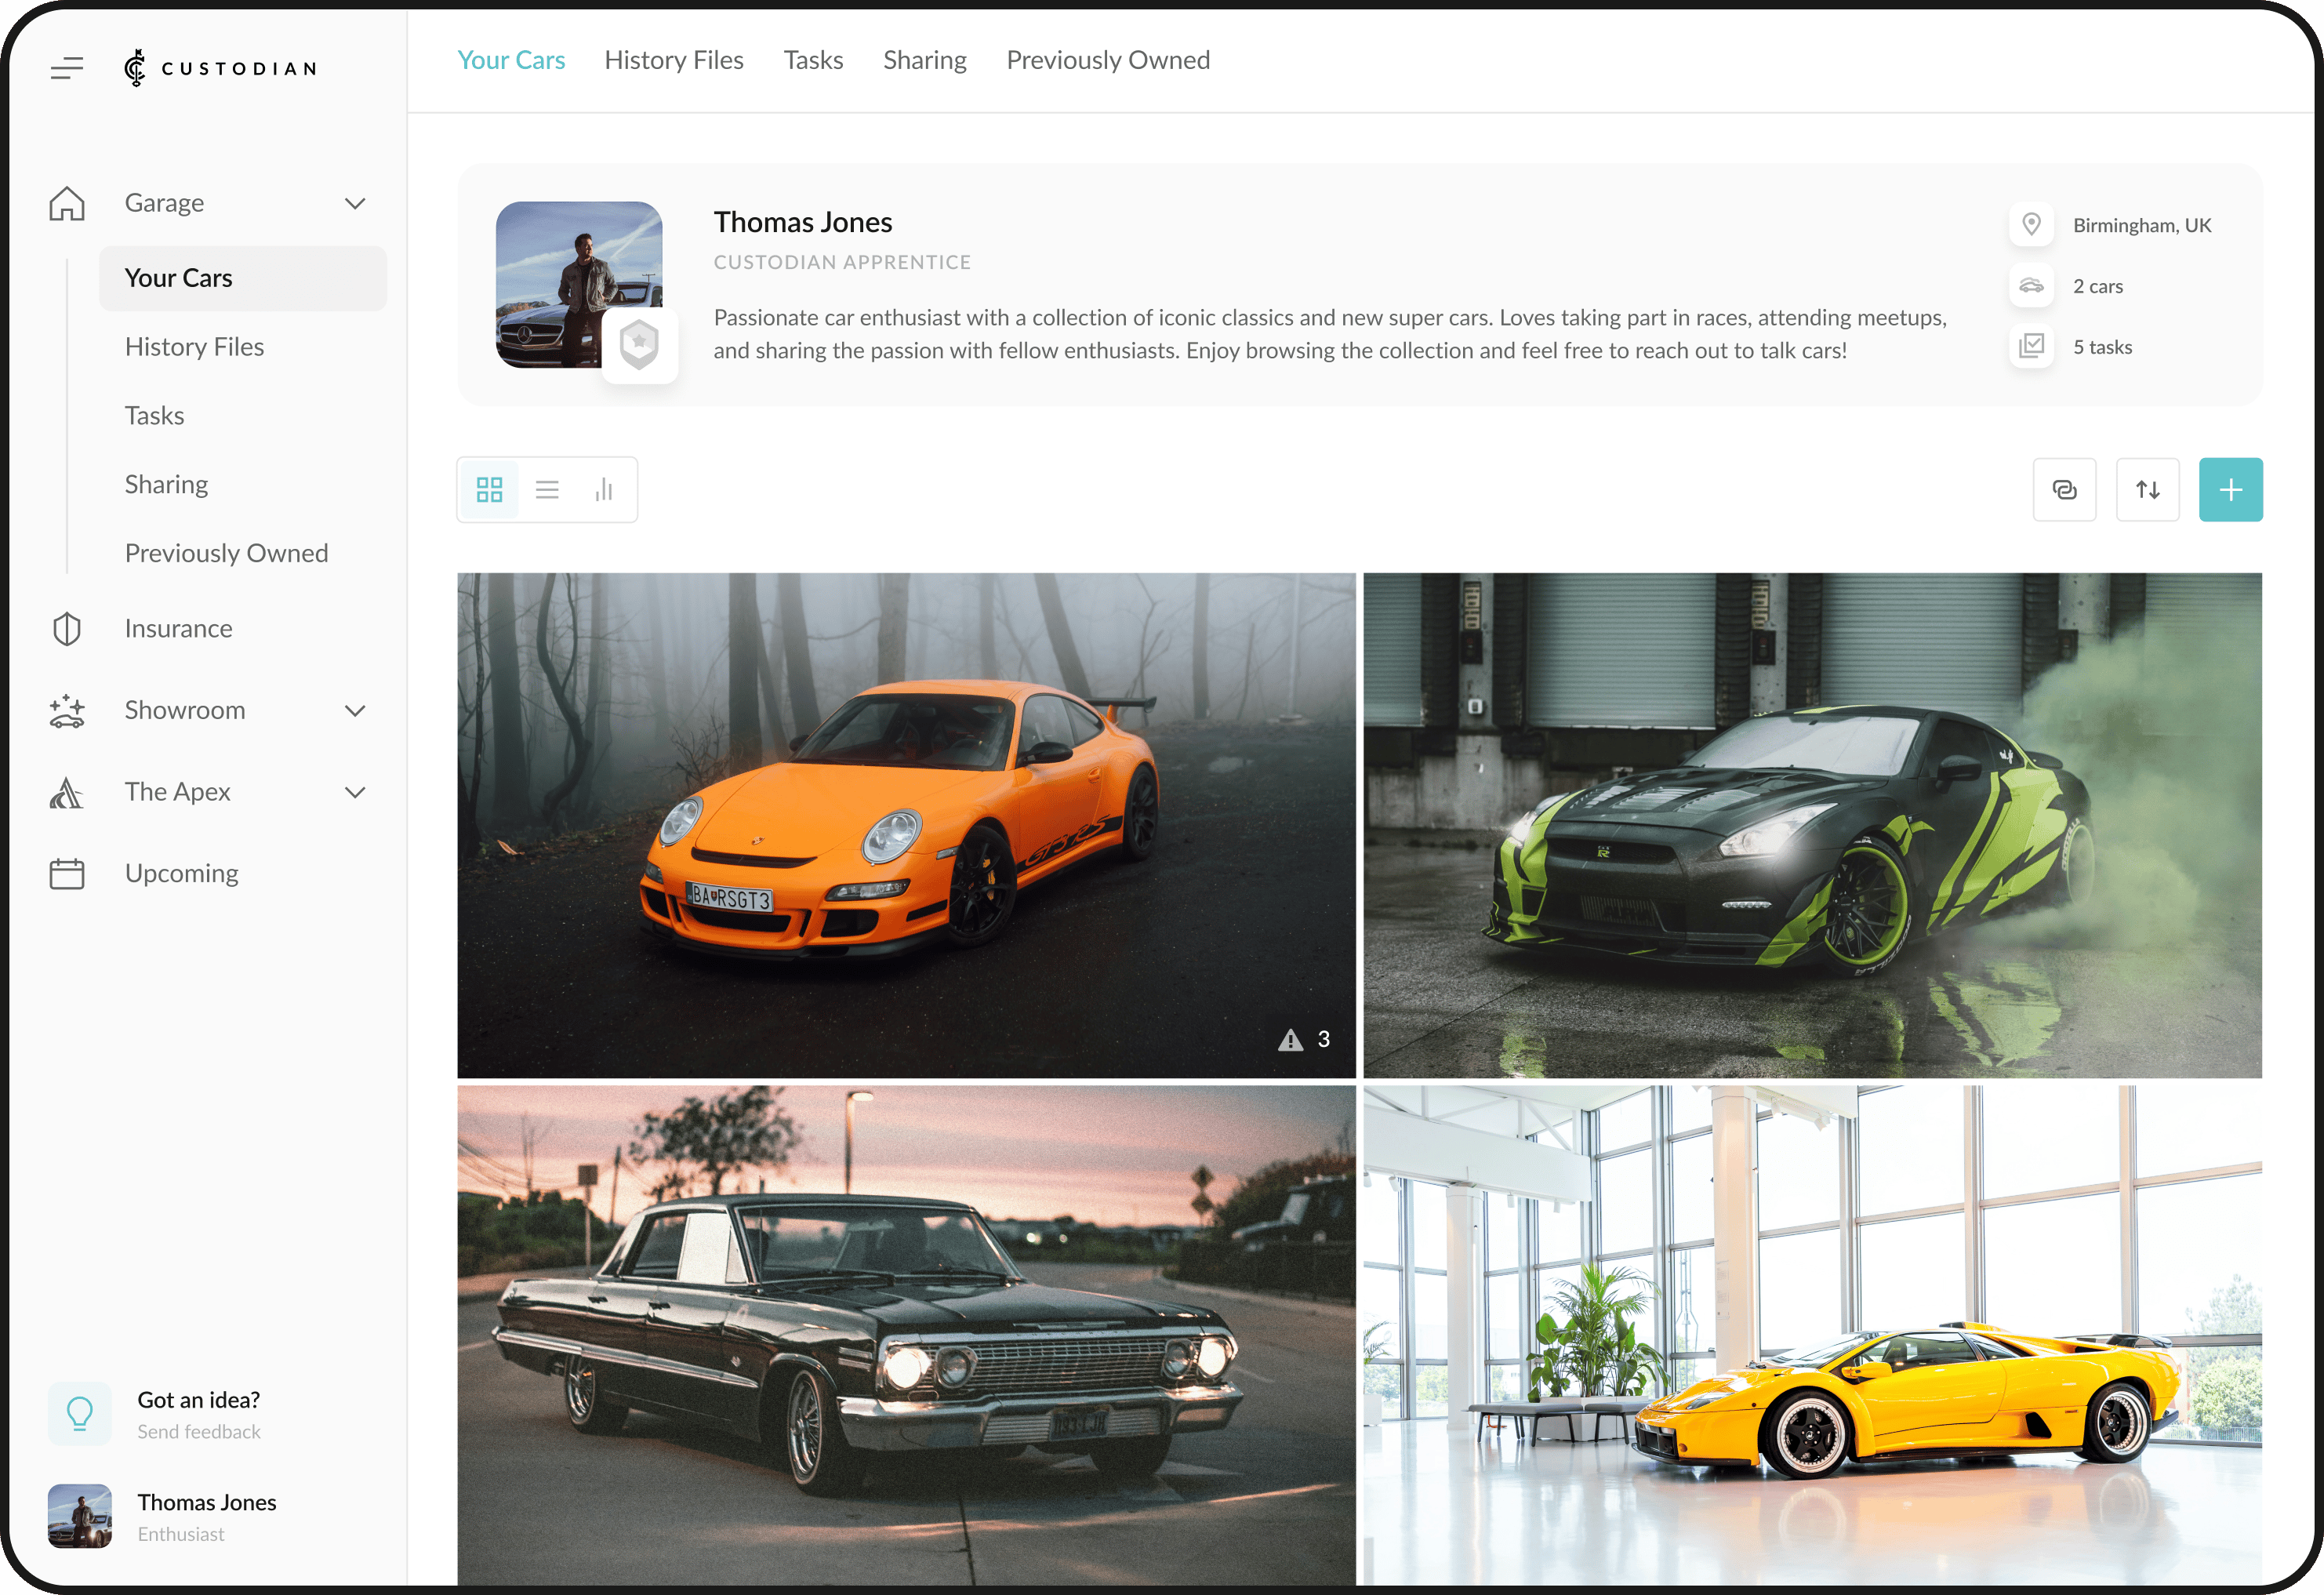The image size is (2324, 1595).
Task: Click the badge icon on Thomas Jones' avatar
Action: 639,344
